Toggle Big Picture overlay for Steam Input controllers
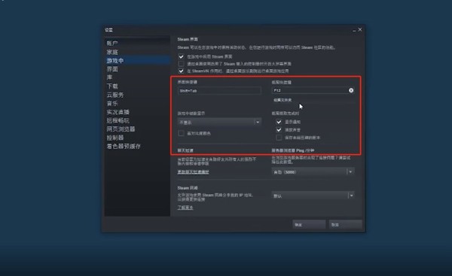Image resolution: width=452 pixels, height=276 pixels. pos(181,64)
